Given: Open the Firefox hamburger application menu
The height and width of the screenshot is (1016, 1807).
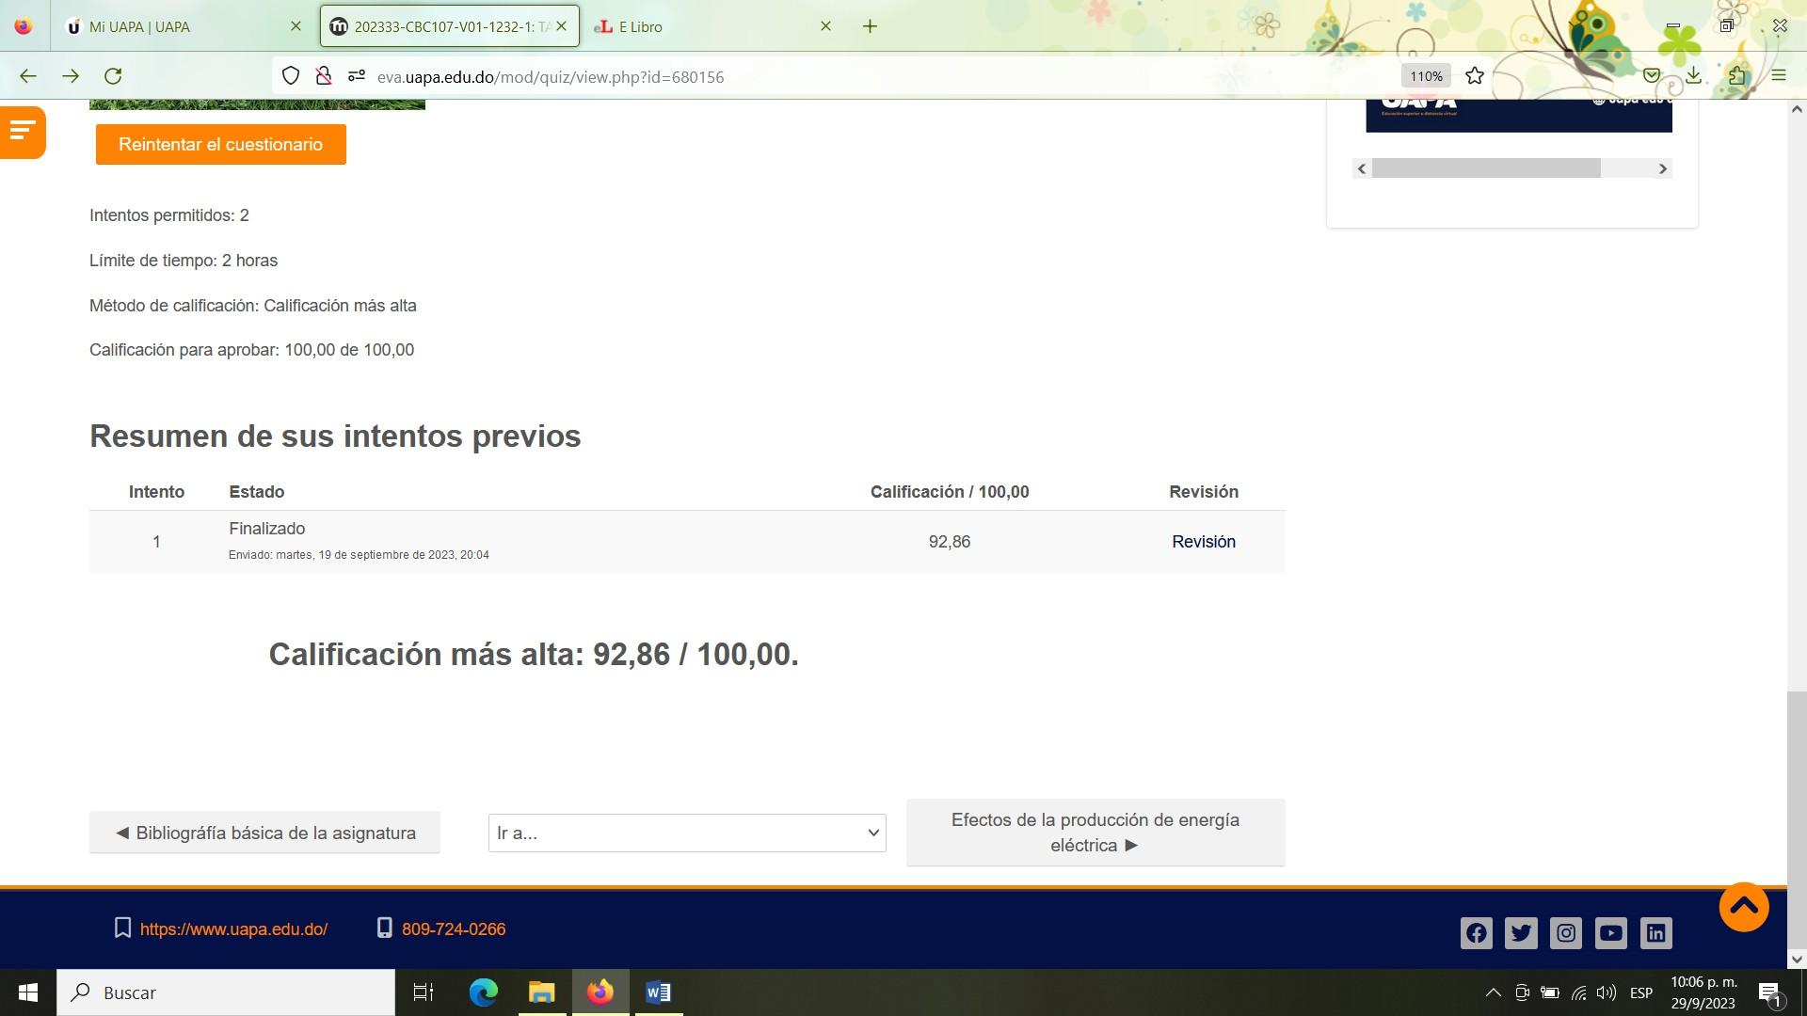Looking at the screenshot, I should 1778,76.
